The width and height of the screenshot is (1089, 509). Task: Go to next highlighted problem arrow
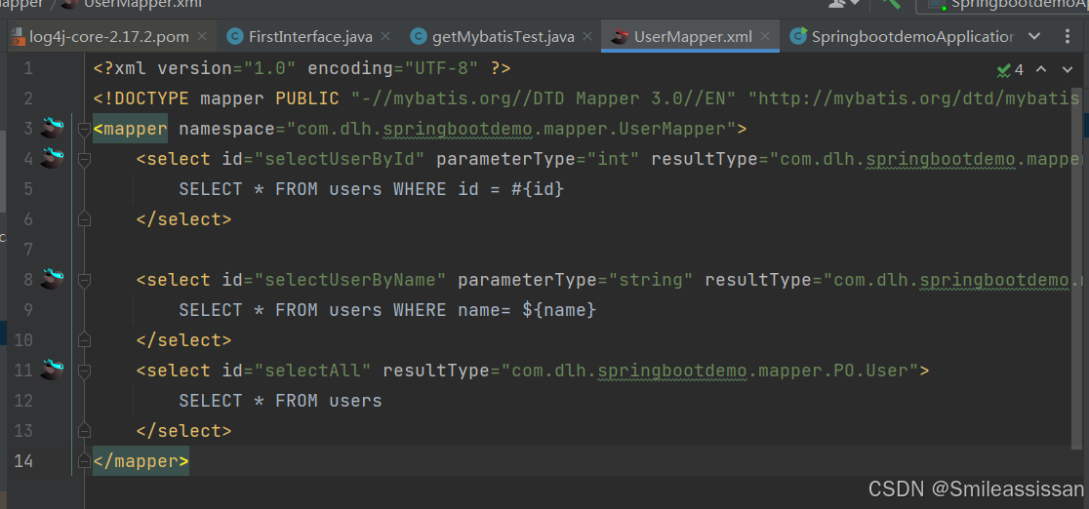pyautogui.click(x=1068, y=69)
